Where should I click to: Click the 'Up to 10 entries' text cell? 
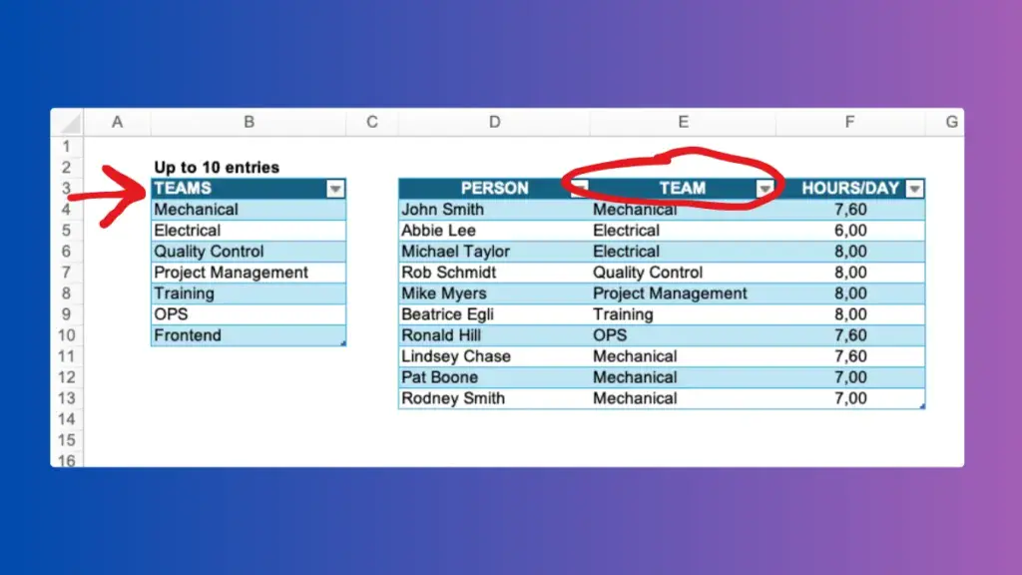click(x=214, y=167)
